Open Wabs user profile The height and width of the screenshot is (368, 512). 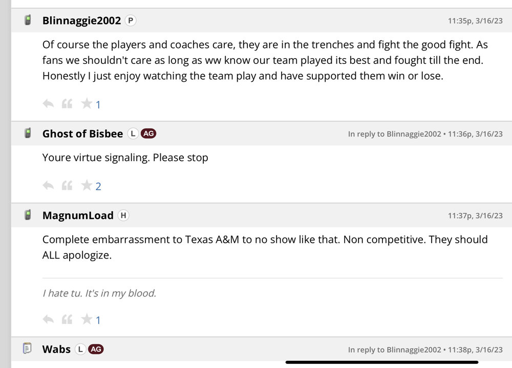pyautogui.click(x=56, y=350)
